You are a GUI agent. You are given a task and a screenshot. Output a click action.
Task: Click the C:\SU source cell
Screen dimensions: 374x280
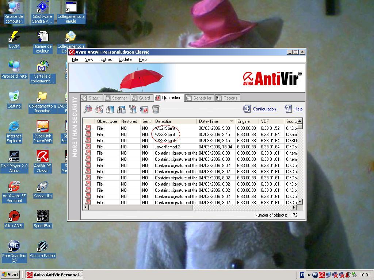(x=291, y=141)
